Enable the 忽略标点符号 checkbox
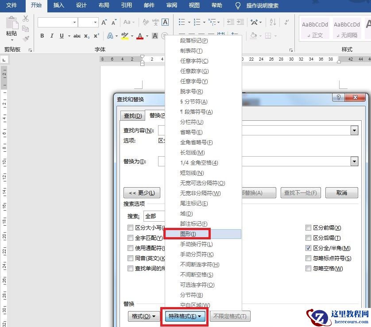This screenshot has height=327, width=371. click(308, 258)
